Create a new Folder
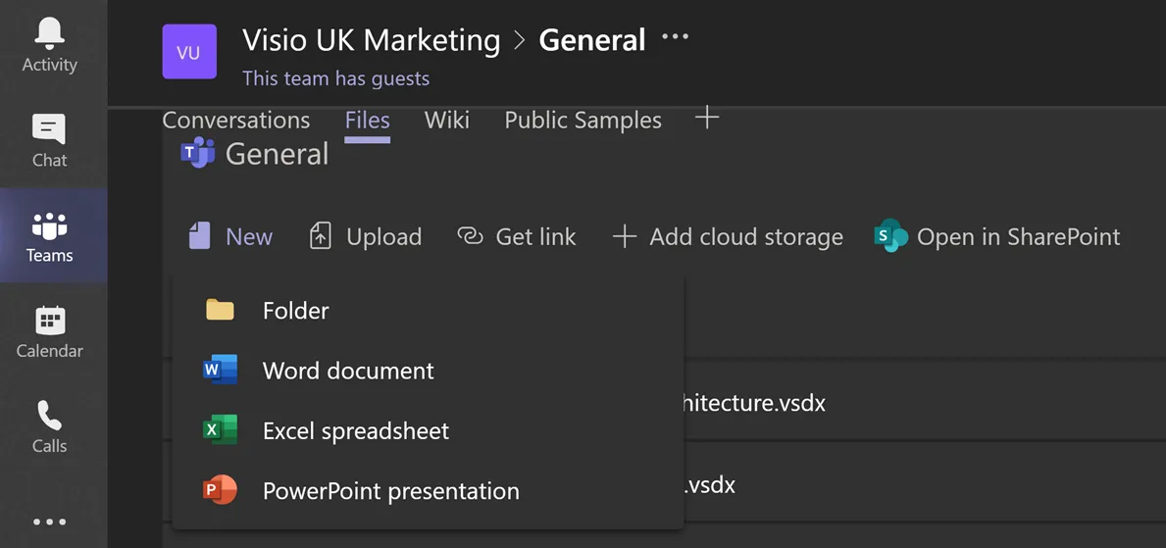This screenshot has height=548, width=1166. [x=295, y=311]
